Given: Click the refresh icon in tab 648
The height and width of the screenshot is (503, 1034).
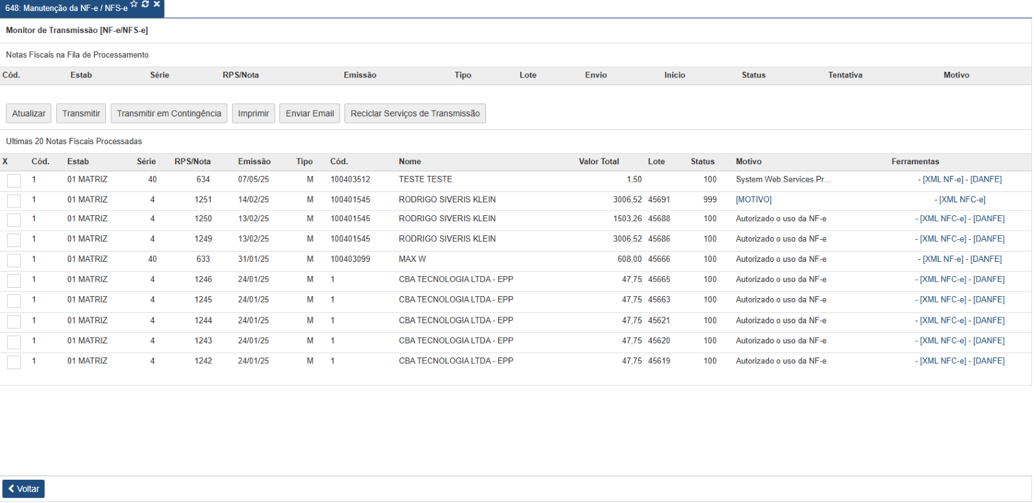Looking at the screenshot, I should (x=145, y=4).
